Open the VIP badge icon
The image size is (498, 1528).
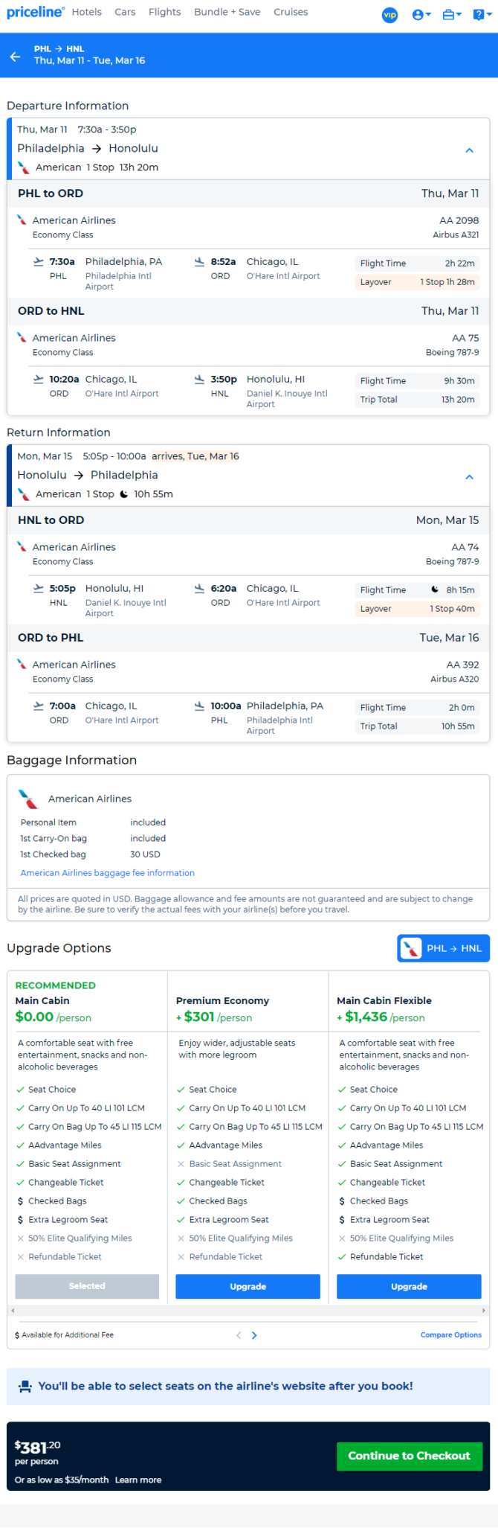point(389,15)
